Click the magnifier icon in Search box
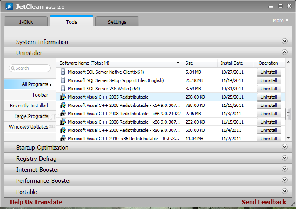Image resolution: width=296 pixels, height=209 pixels. tap(13, 68)
